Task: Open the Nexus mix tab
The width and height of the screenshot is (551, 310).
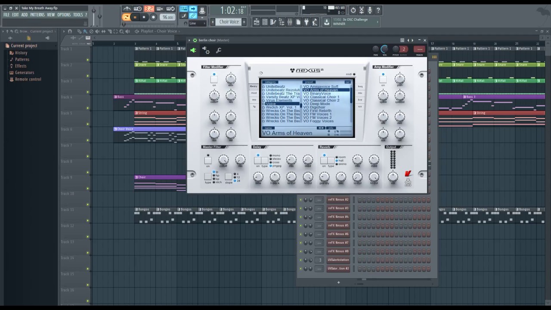Action: pos(360,93)
